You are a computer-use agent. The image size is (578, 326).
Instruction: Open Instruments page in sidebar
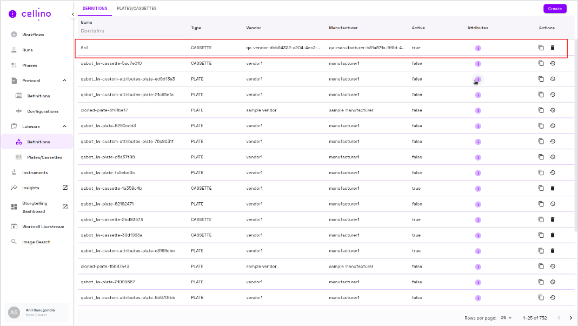35,172
